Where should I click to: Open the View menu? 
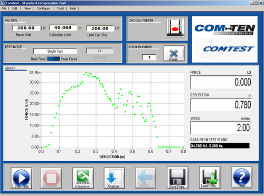click(27, 8)
